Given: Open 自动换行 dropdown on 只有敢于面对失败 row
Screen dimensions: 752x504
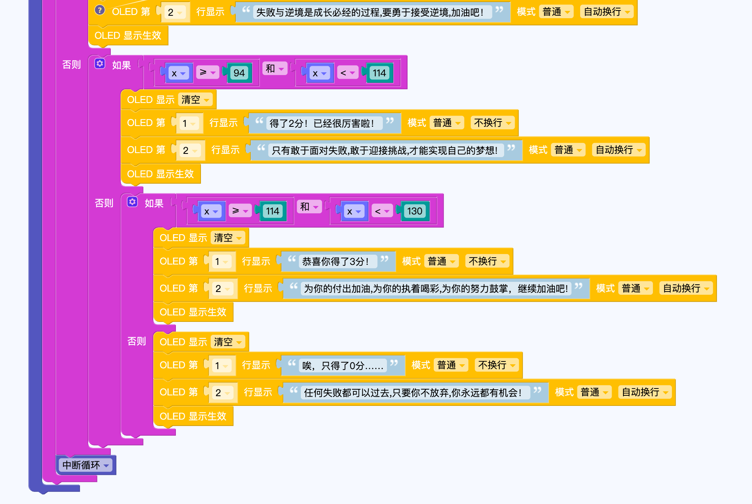Looking at the screenshot, I should [619, 150].
